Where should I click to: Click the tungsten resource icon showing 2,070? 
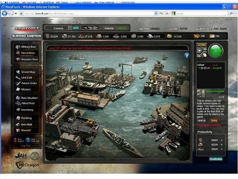[x=150, y=36]
